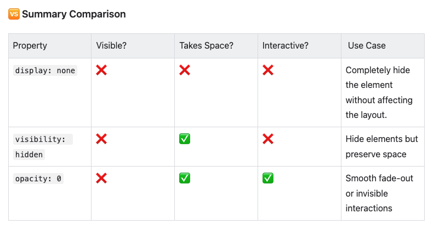
Task: Click the Property column header
Action: pos(30,45)
